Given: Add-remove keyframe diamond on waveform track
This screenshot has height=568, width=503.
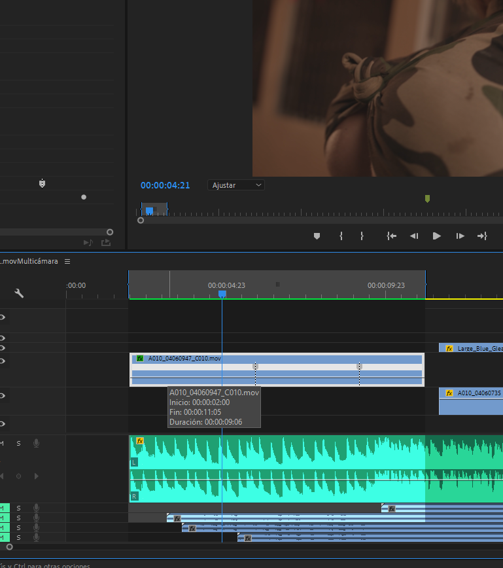Looking at the screenshot, I should tap(18, 476).
